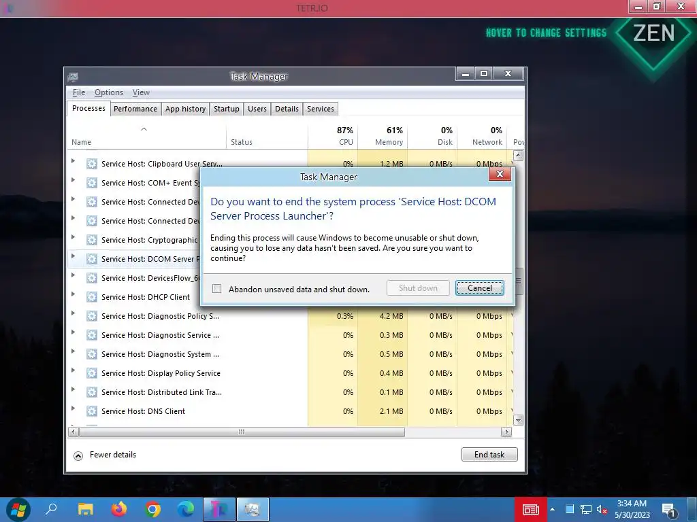
Task: Switch to the Details tab
Action: (287, 109)
